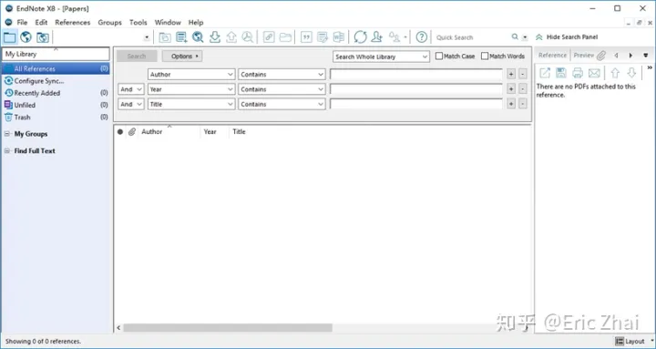The width and height of the screenshot is (656, 349).
Task: Click the New Reference toolbar icon
Action: (181, 37)
